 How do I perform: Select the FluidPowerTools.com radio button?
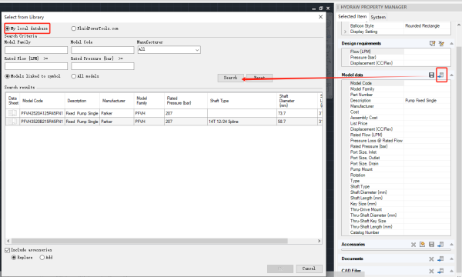74,28
